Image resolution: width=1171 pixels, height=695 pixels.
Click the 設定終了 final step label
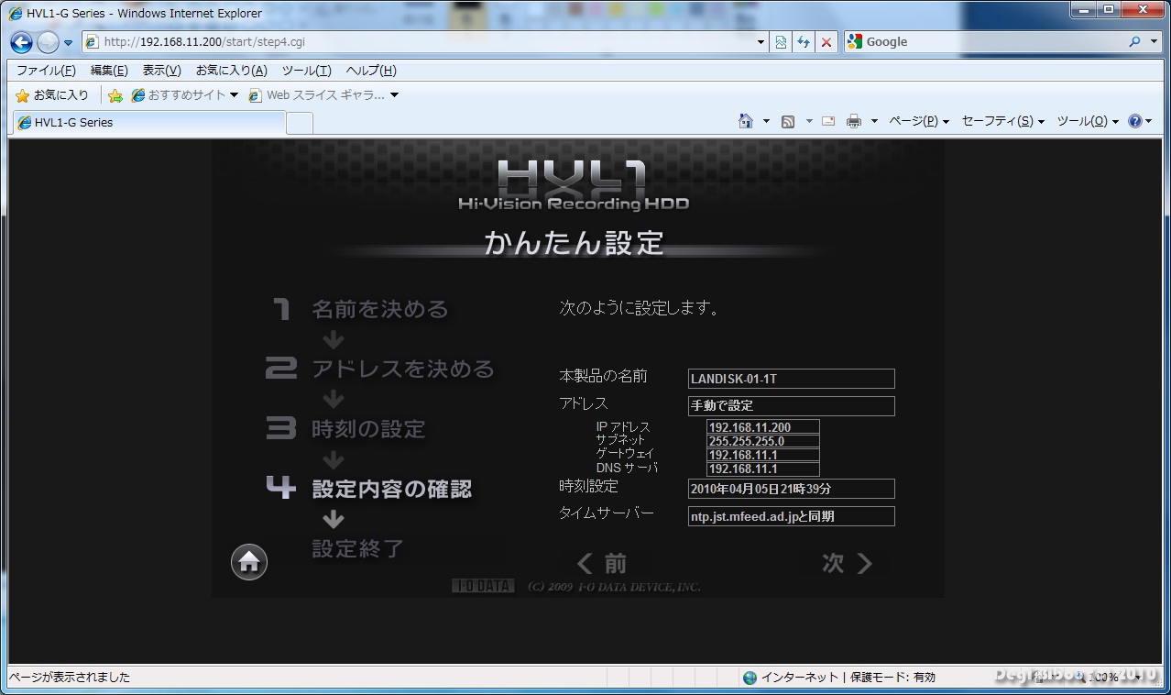358,548
